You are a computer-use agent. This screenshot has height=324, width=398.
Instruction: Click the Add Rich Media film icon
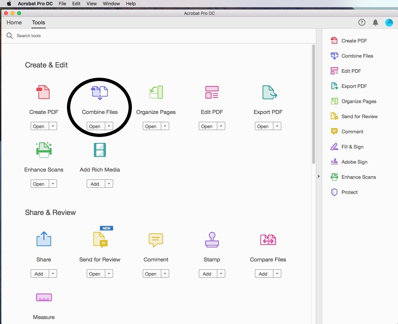(x=100, y=150)
